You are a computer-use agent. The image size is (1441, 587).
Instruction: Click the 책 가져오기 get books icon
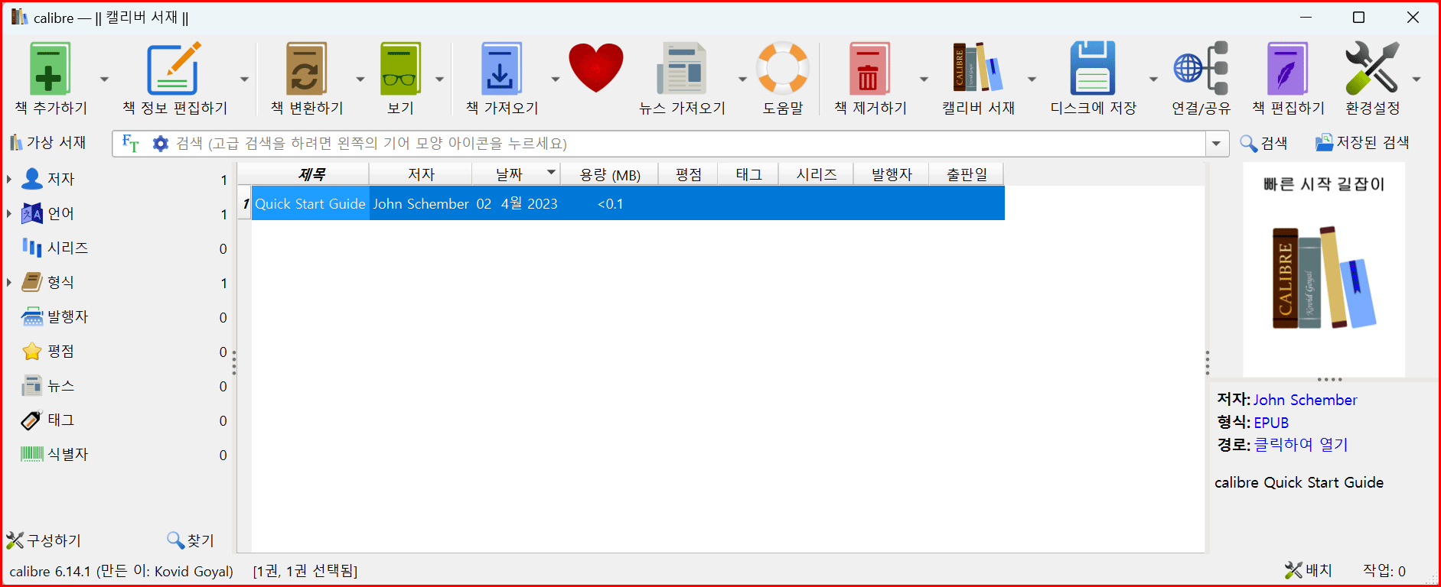(x=501, y=69)
